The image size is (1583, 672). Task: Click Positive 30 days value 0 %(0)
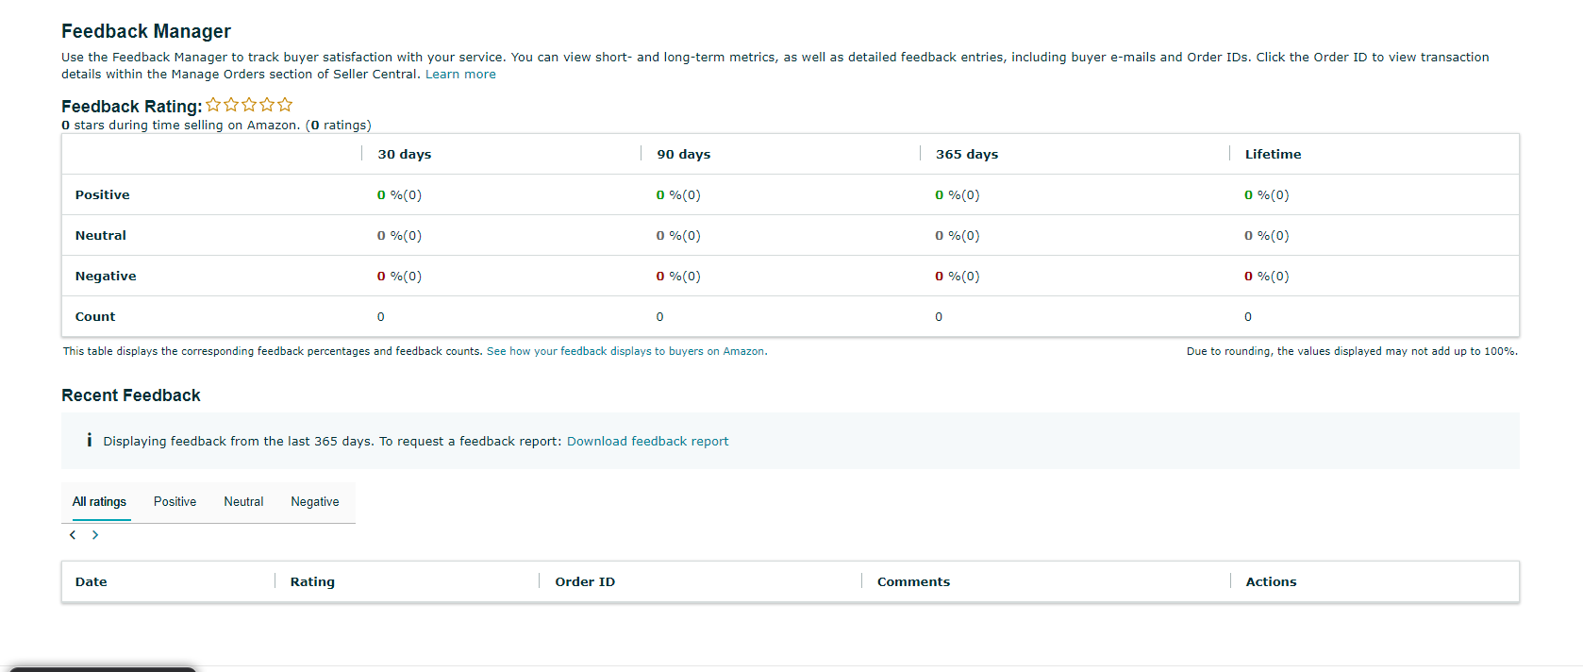pyautogui.click(x=399, y=195)
